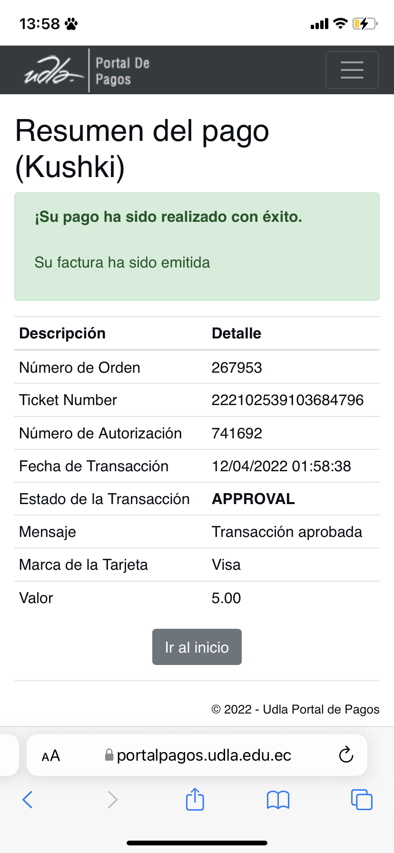This screenshot has width=394, height=853.
Task: Show open Safari tabs overview
Action: (x=361, y=799)
